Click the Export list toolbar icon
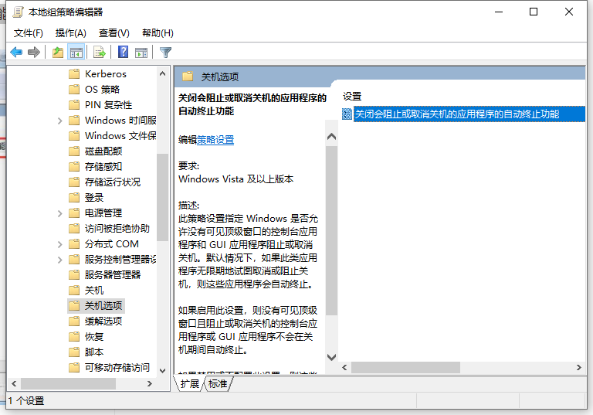The image size is (593, 415). click(99, 53)
